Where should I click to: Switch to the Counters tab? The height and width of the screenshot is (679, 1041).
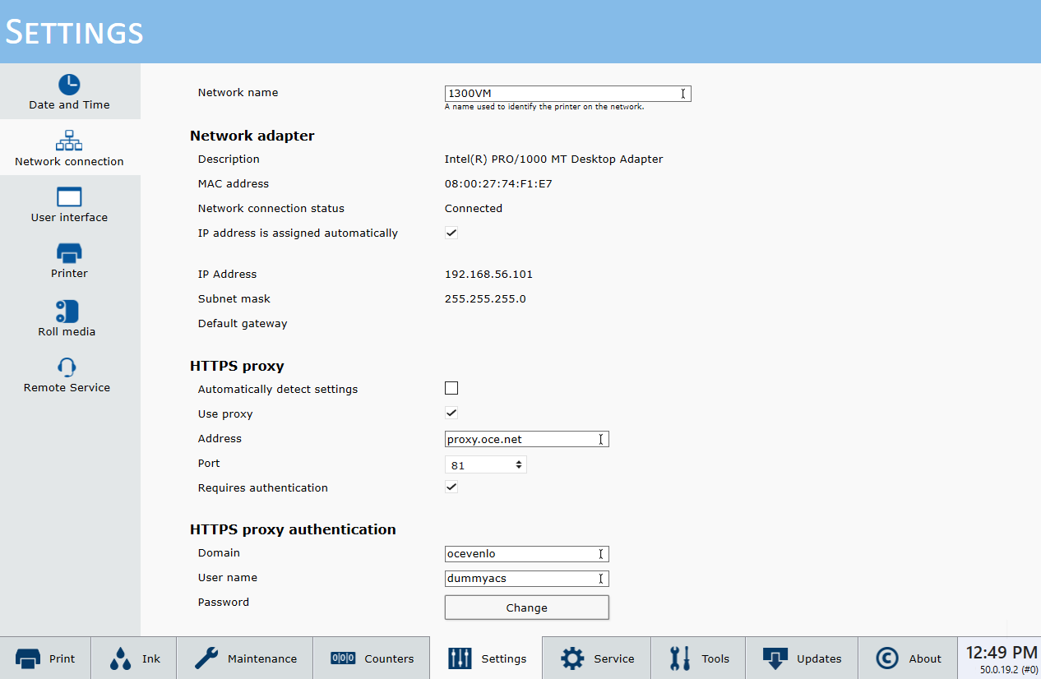coord(372,658)
